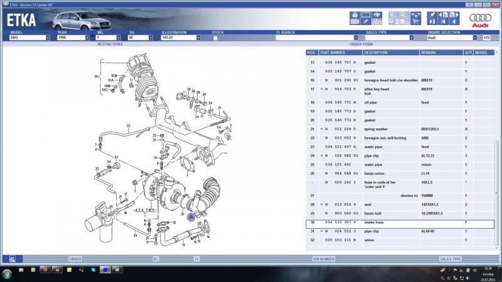
Task: Expand the BRAND SELECTION dropdown showing Audi
Action: [x=476, y=38]
